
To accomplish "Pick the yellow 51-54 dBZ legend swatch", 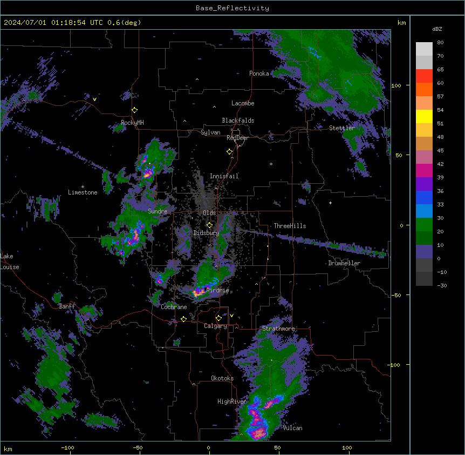I will tap(424, 116).
